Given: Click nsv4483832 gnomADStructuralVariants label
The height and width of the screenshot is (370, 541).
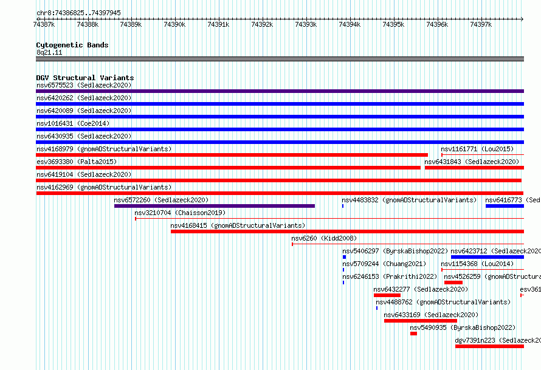Looking at the screenshot, I should (x=409, y=200).
